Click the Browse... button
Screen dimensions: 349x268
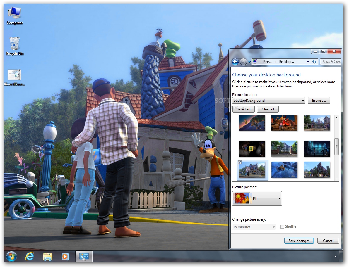click(319, 101)
